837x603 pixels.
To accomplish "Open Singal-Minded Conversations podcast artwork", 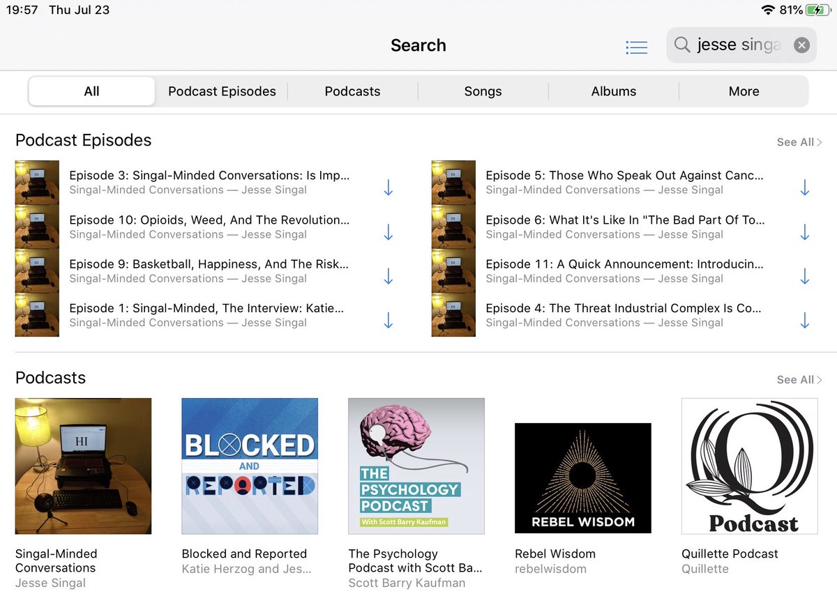I will click(83, 466).
